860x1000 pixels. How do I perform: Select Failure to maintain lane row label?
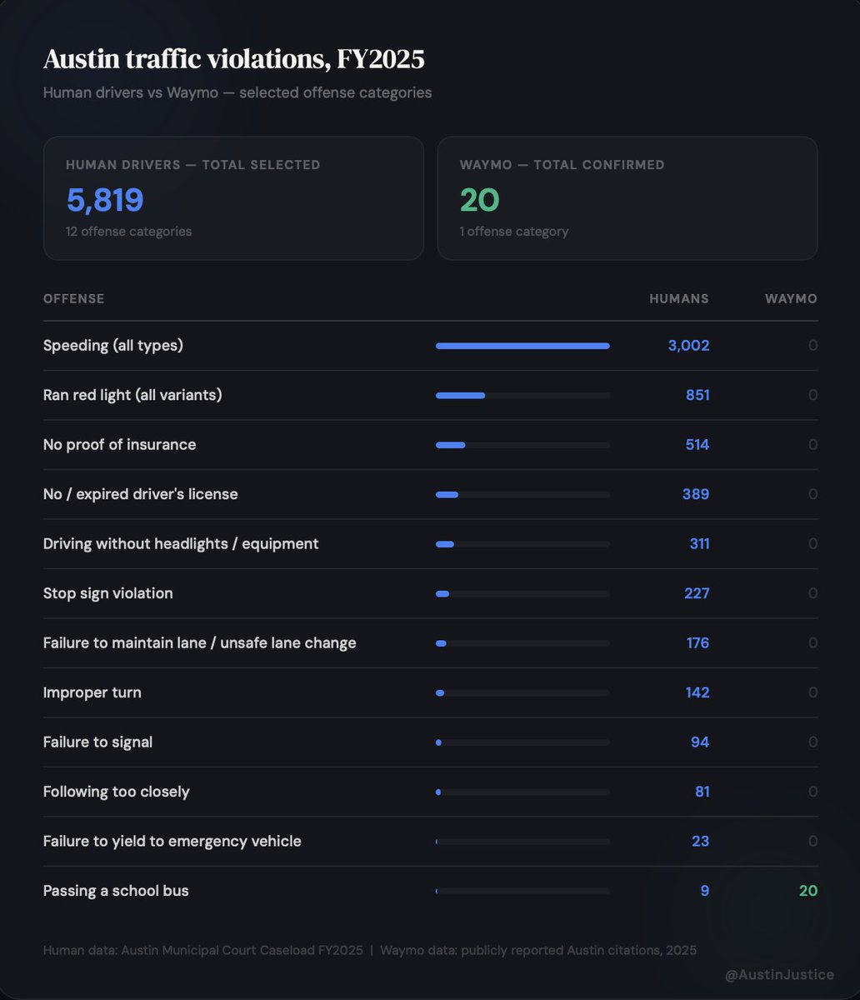pos(199,642)
